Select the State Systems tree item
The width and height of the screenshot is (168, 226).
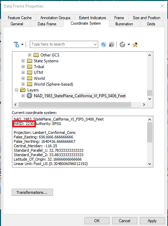pyautogui.click(x=46, y=61)
